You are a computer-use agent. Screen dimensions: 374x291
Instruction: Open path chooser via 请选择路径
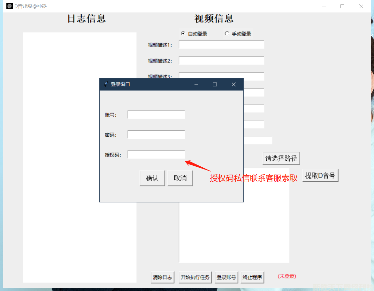(x=281, y=158)
